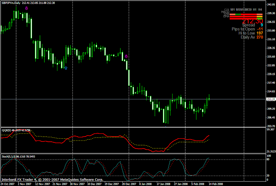
Task: Click the 17 Jan 2008 date label
Action: click(163, 184)
